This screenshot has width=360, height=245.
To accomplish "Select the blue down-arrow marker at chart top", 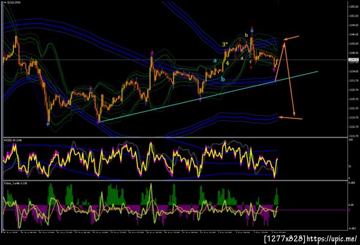I will coord(252,30).
